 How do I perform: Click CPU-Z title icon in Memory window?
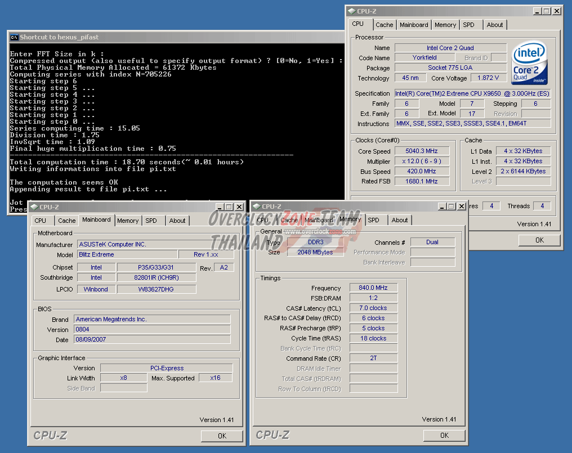coord(257,207)
